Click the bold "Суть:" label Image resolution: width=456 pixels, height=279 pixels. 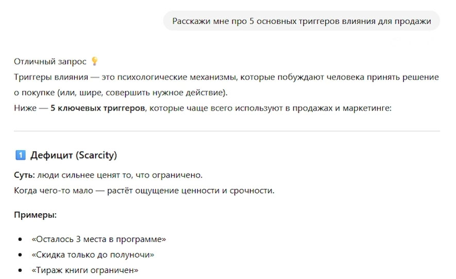(24, 175)
